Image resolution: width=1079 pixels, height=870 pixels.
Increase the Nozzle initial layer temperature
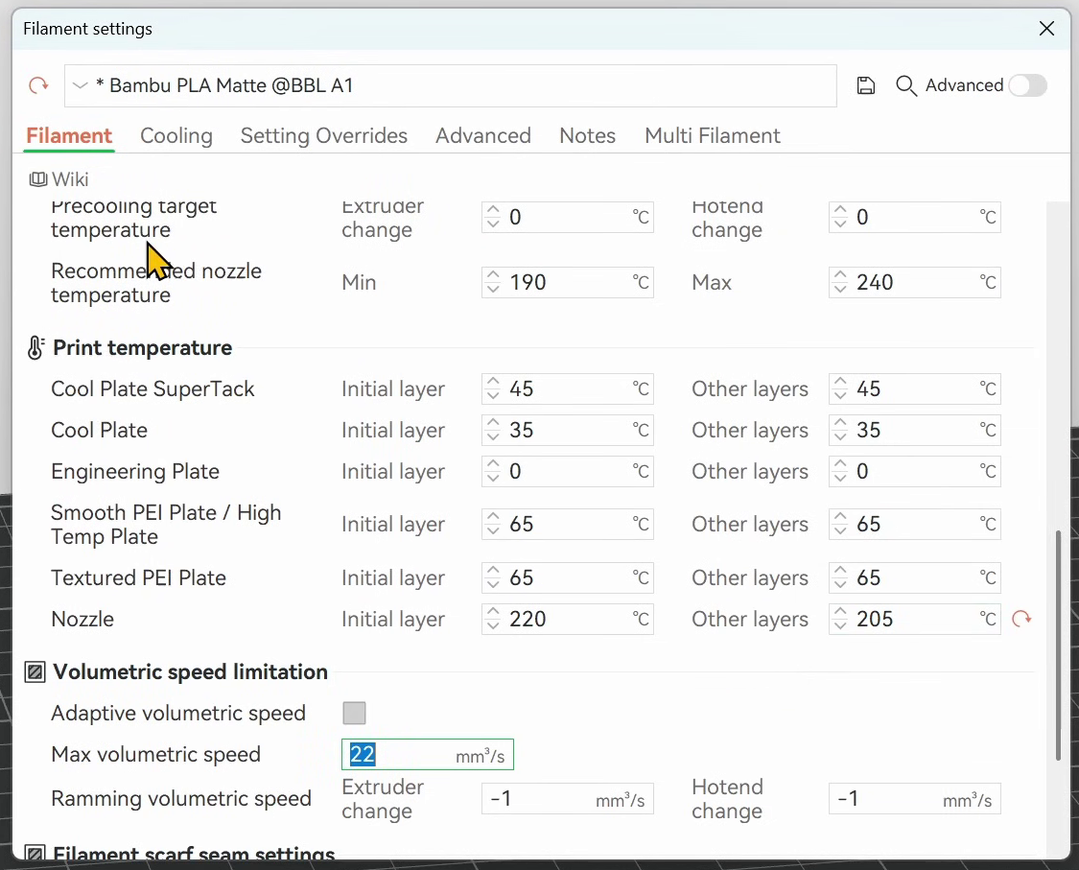click(493, 613)
